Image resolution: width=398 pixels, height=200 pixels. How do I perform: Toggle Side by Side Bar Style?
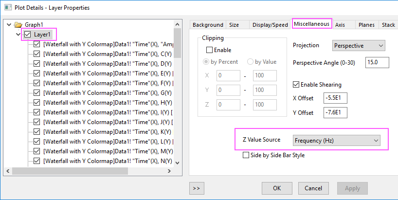point(246,155)
